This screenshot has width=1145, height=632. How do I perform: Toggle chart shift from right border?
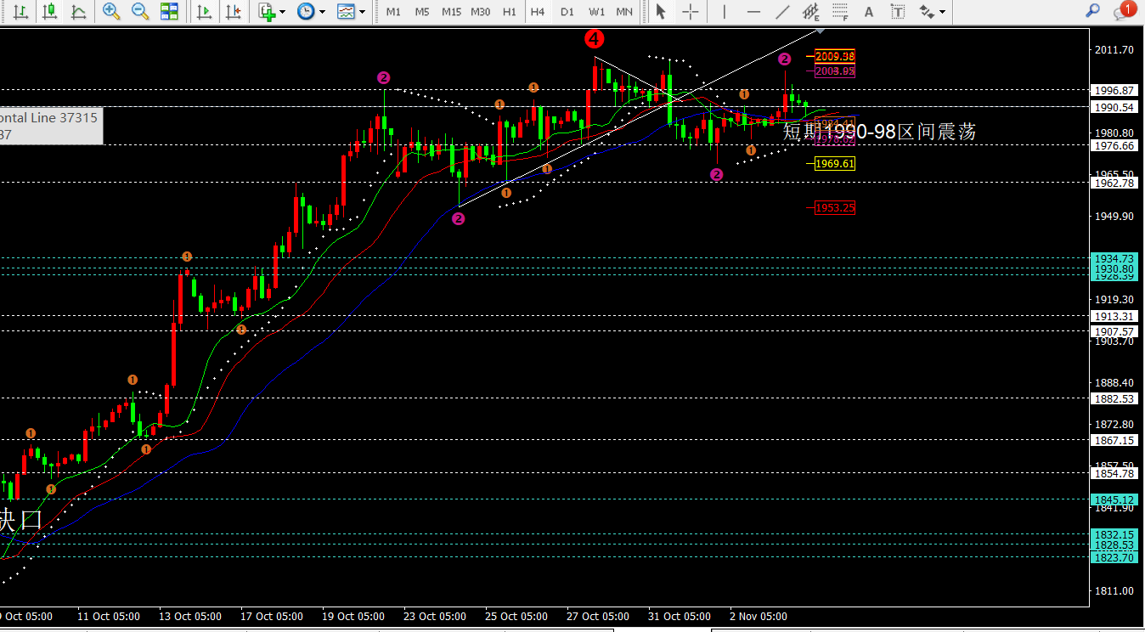[x=232, y=12]
